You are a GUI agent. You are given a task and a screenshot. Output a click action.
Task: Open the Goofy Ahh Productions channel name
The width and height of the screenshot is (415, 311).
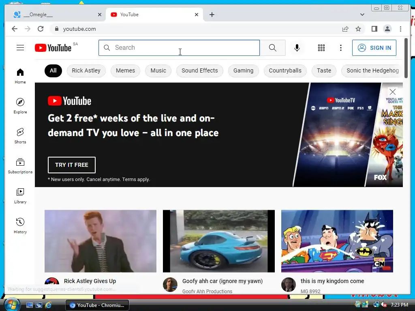pos(207,291)
